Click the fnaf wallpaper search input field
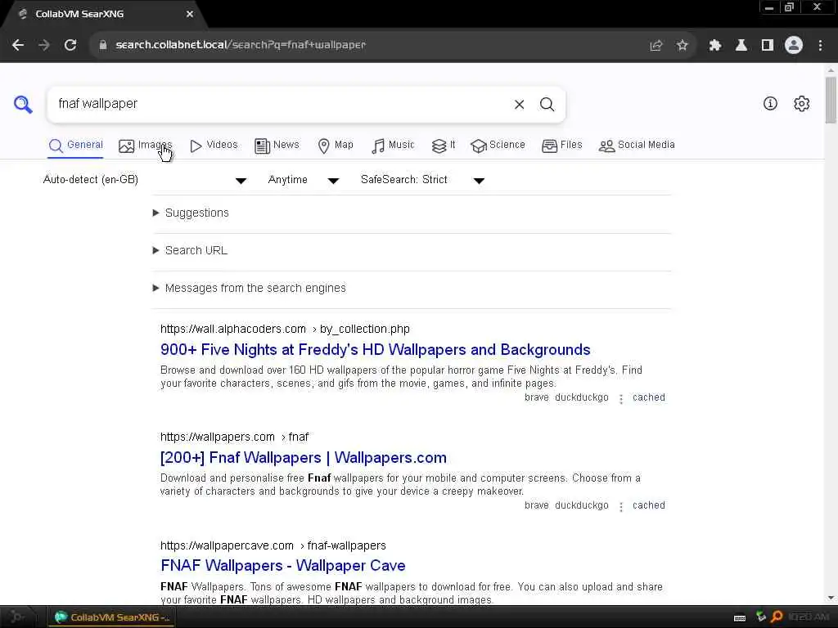 tap(281, 104)
